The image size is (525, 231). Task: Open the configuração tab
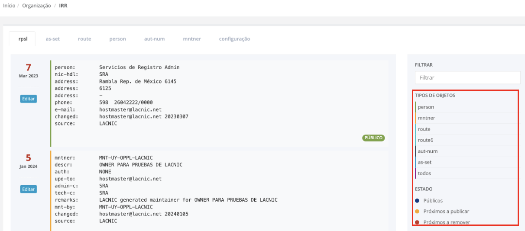click(234, 39)
